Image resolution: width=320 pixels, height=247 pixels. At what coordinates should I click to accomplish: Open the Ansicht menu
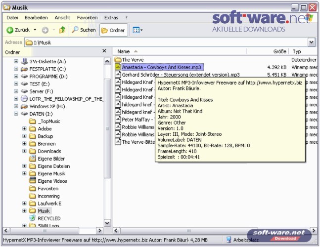click(62, 18)
